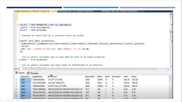This screenshot has height=102, width=182.
Task: Click the idproducto cell 1001
Action: [x=26, y=80]
